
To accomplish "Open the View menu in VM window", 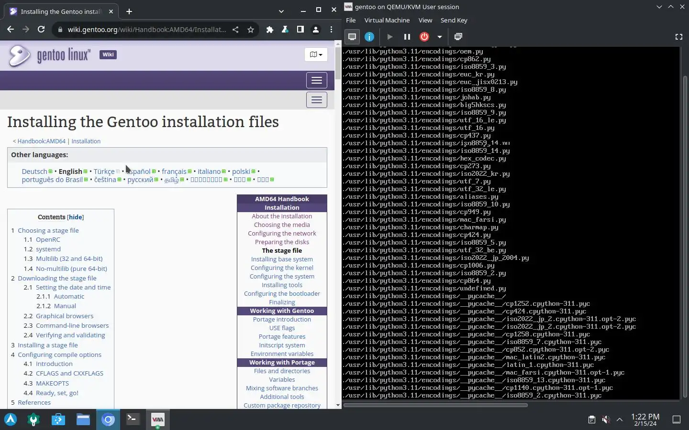I will 425,20.
